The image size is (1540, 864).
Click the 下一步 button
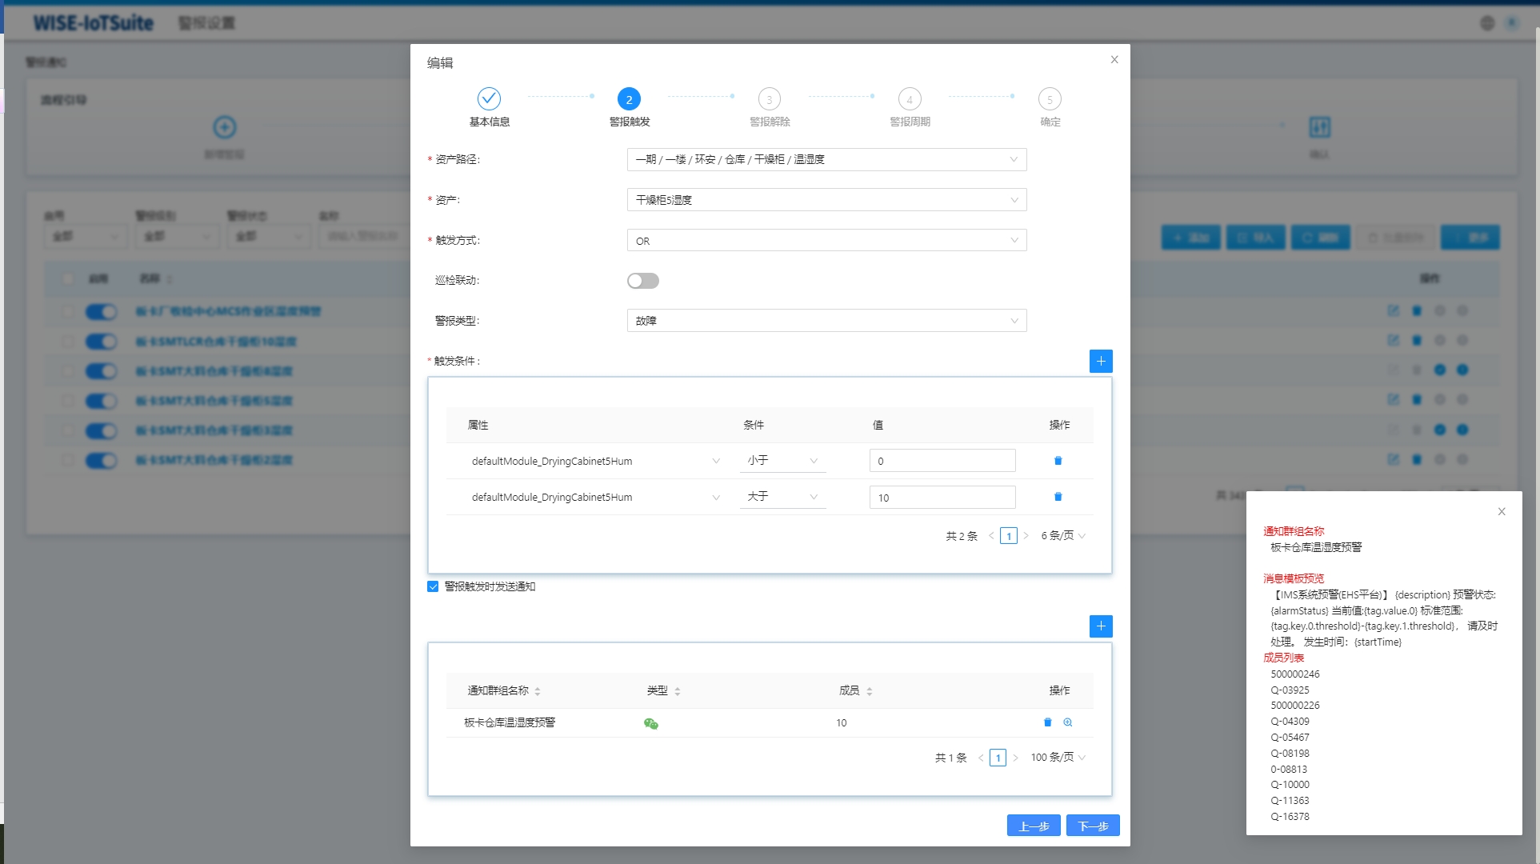pyautogui.click(x=1092, y=826)
